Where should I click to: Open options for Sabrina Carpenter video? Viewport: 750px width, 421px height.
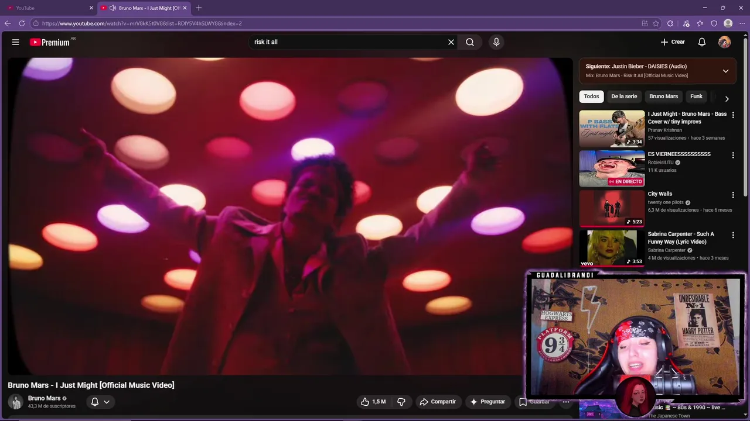[x=733, y=235]
